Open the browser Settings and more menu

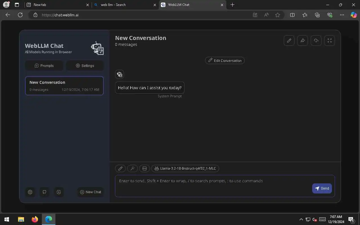342,15
